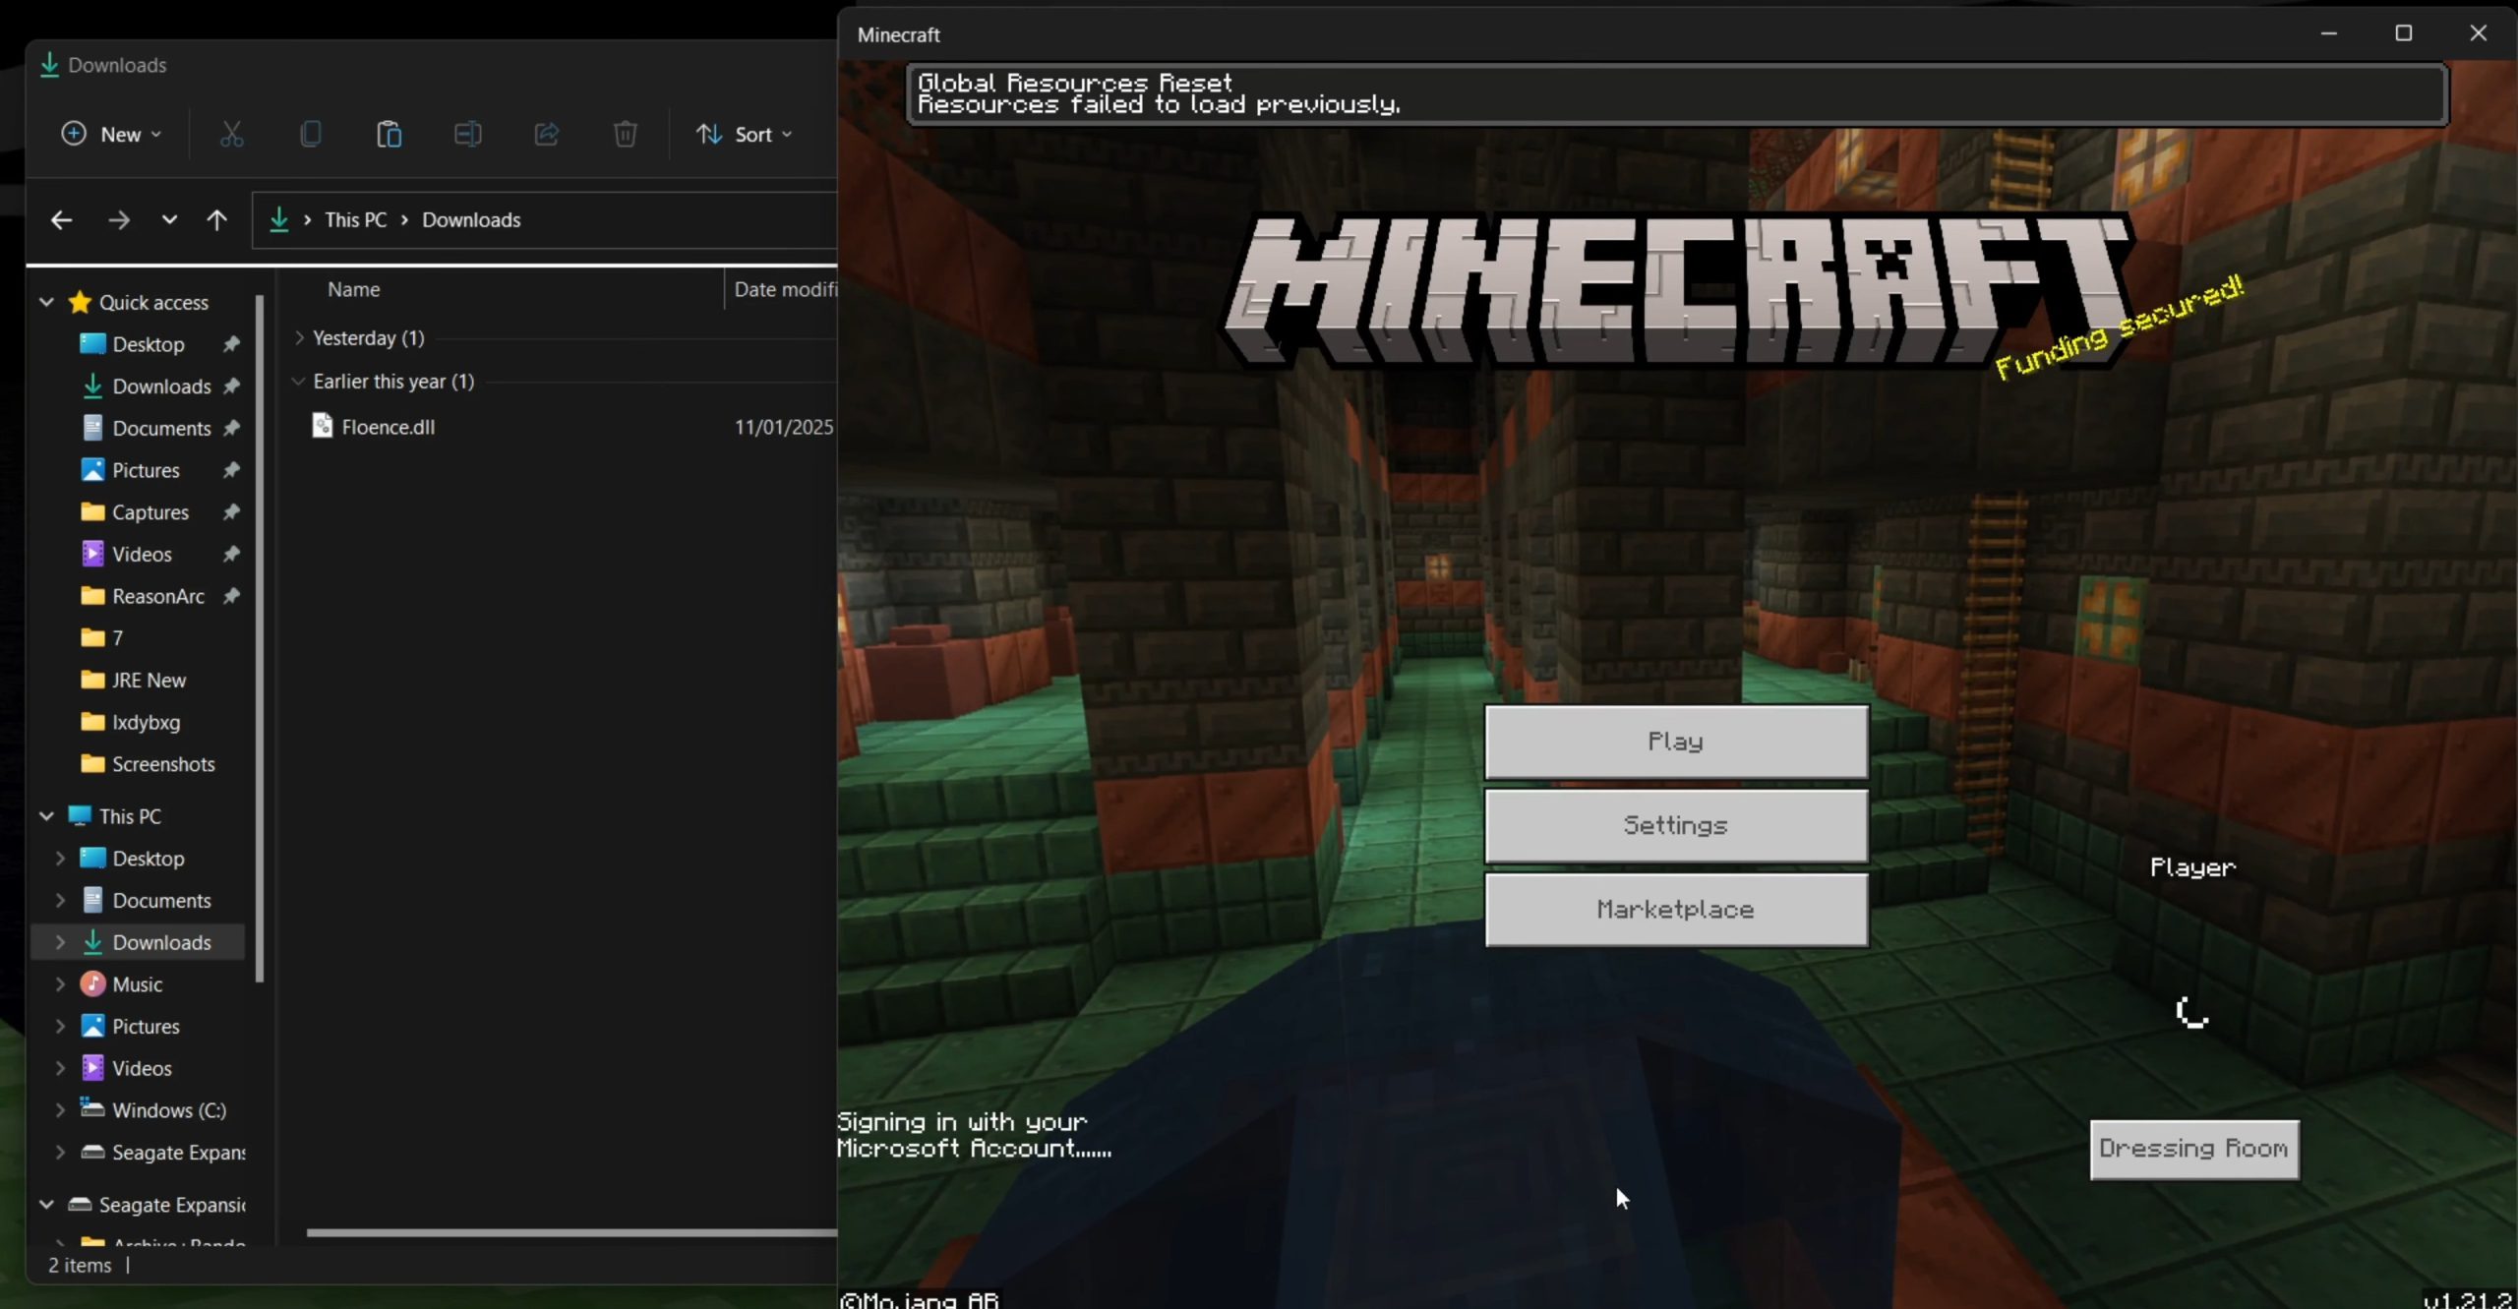Screen dimensions: 2518x1309
Task: Expand Windows (C:) drive in tree
Action: click(x=60, y=1110)
